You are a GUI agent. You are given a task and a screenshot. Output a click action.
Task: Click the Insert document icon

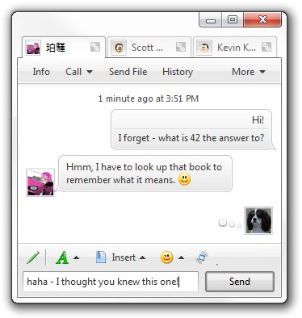point(101,257)
